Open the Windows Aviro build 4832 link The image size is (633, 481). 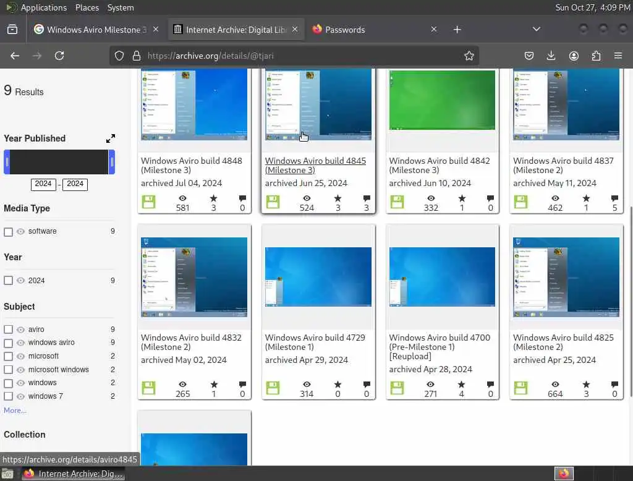tap(191, 342)
